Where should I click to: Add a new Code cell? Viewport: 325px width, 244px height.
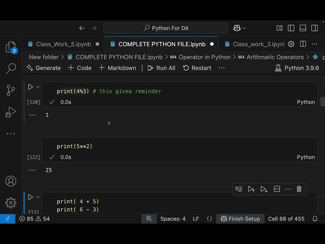pos(80,68)
